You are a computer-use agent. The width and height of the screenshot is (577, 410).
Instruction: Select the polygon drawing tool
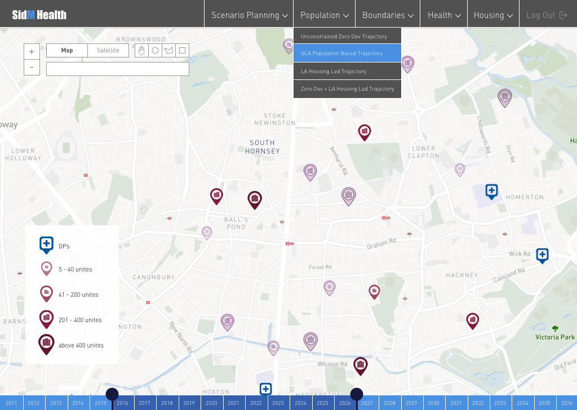[x=168, y=51]
